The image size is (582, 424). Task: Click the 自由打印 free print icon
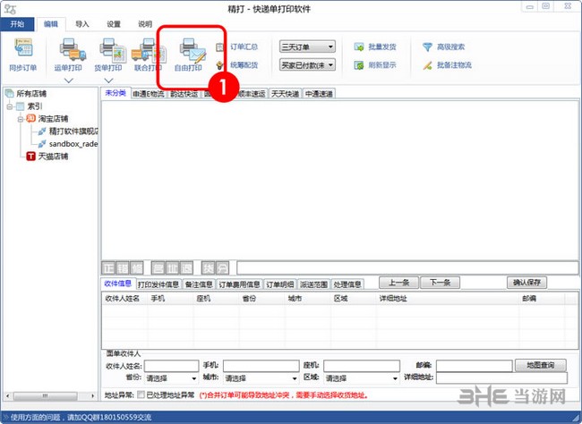point(193,50)
